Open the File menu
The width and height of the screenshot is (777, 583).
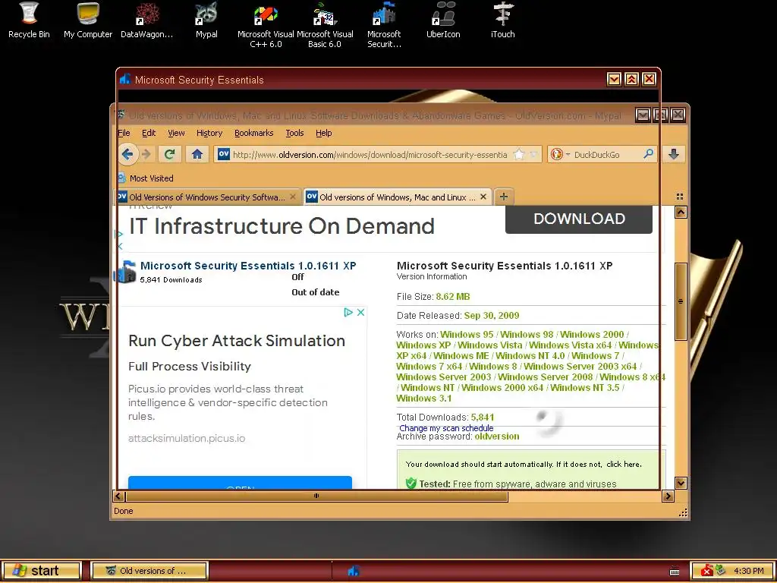pyautogui.click(x=124, y=133)
